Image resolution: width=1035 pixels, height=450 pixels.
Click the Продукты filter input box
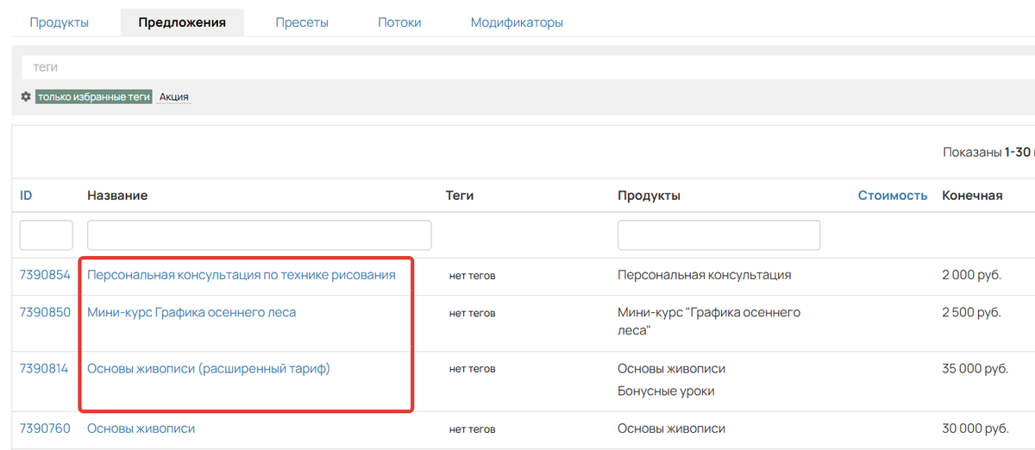pos(718,234)
